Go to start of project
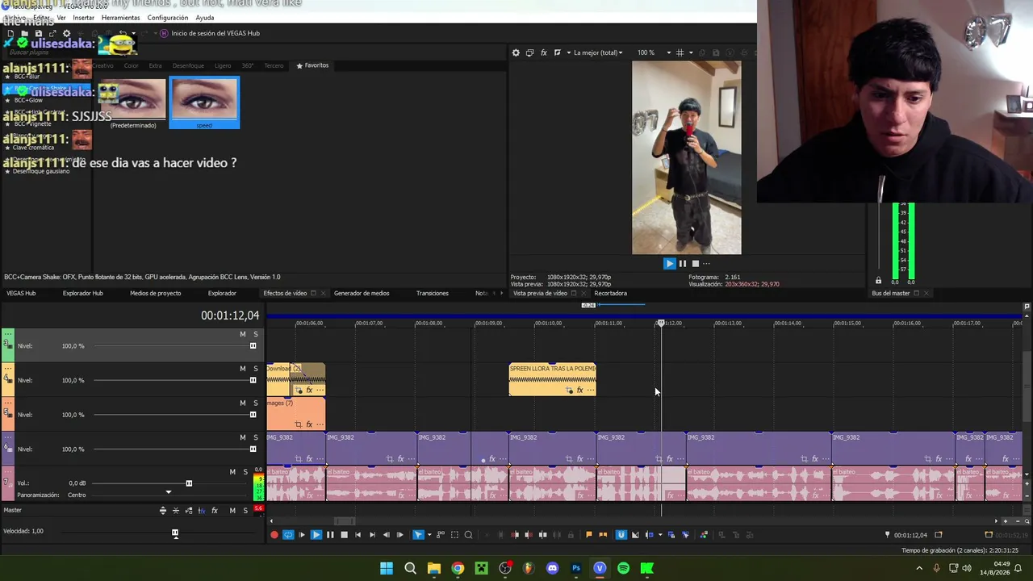Screen dimensions: 1033x581 358,534
